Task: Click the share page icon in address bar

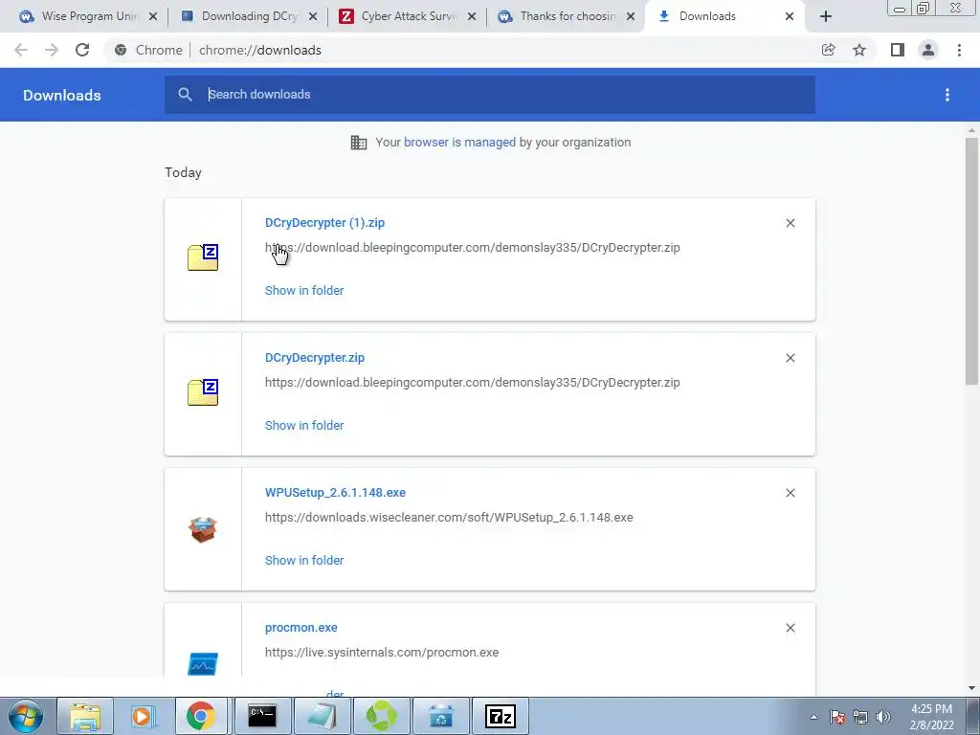Action: pos(829,50)
